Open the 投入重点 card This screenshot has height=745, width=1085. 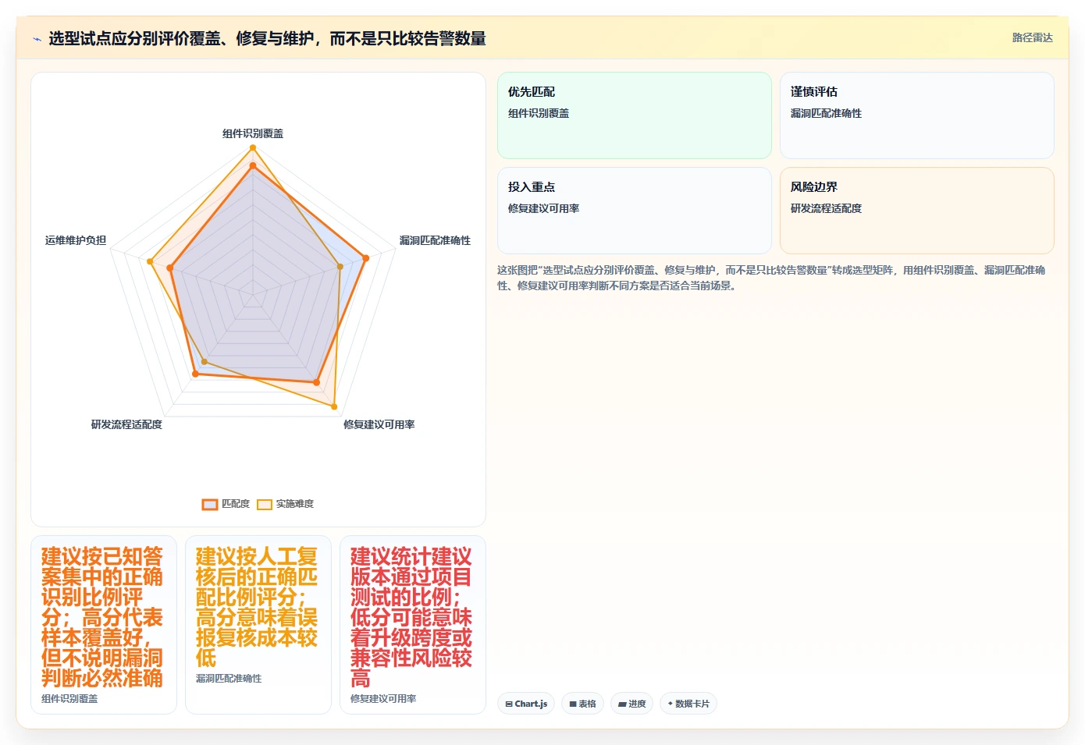635,211
